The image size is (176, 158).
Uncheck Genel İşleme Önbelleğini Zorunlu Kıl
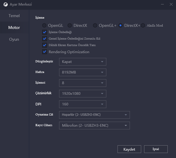pyautogui.click(x=45, y=39)
